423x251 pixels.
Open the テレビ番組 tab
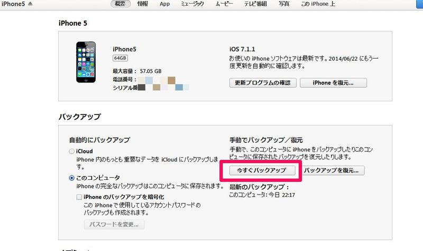pos(255,4)
